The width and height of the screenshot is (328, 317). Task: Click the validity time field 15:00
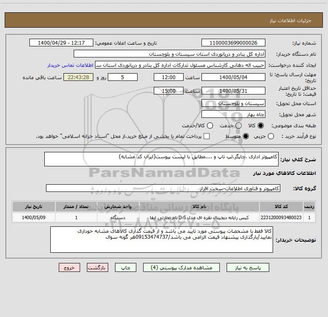(169, 91)
